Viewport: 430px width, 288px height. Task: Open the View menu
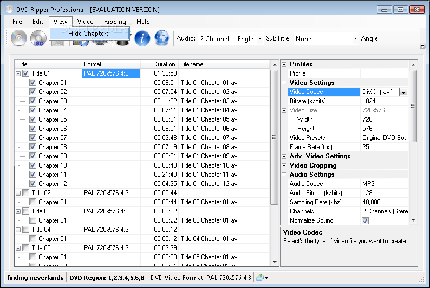60,22
